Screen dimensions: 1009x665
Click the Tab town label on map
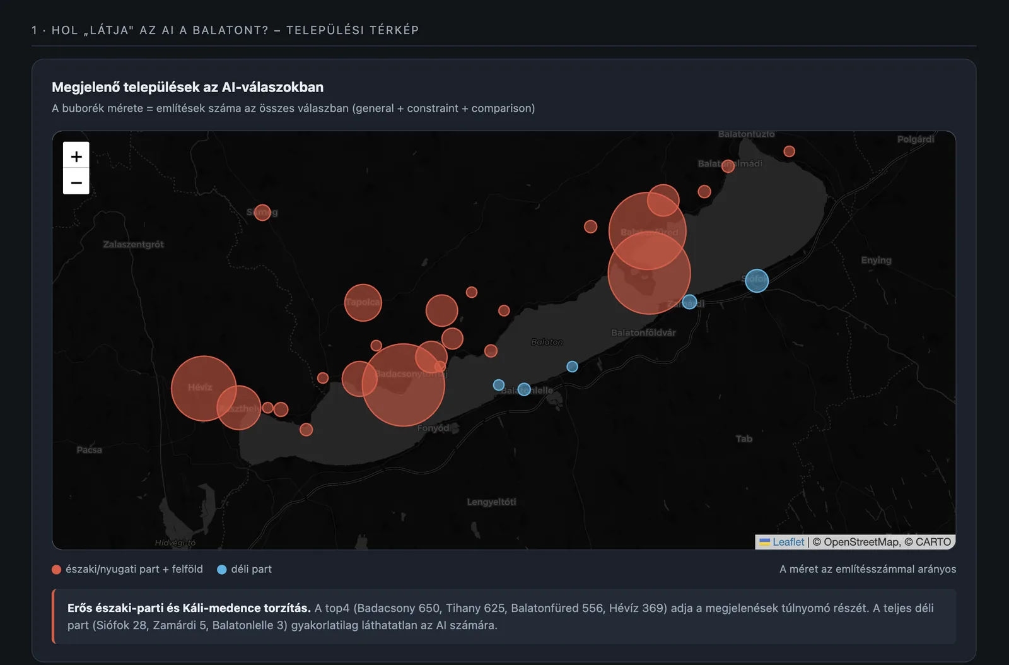tap(744, 438)
